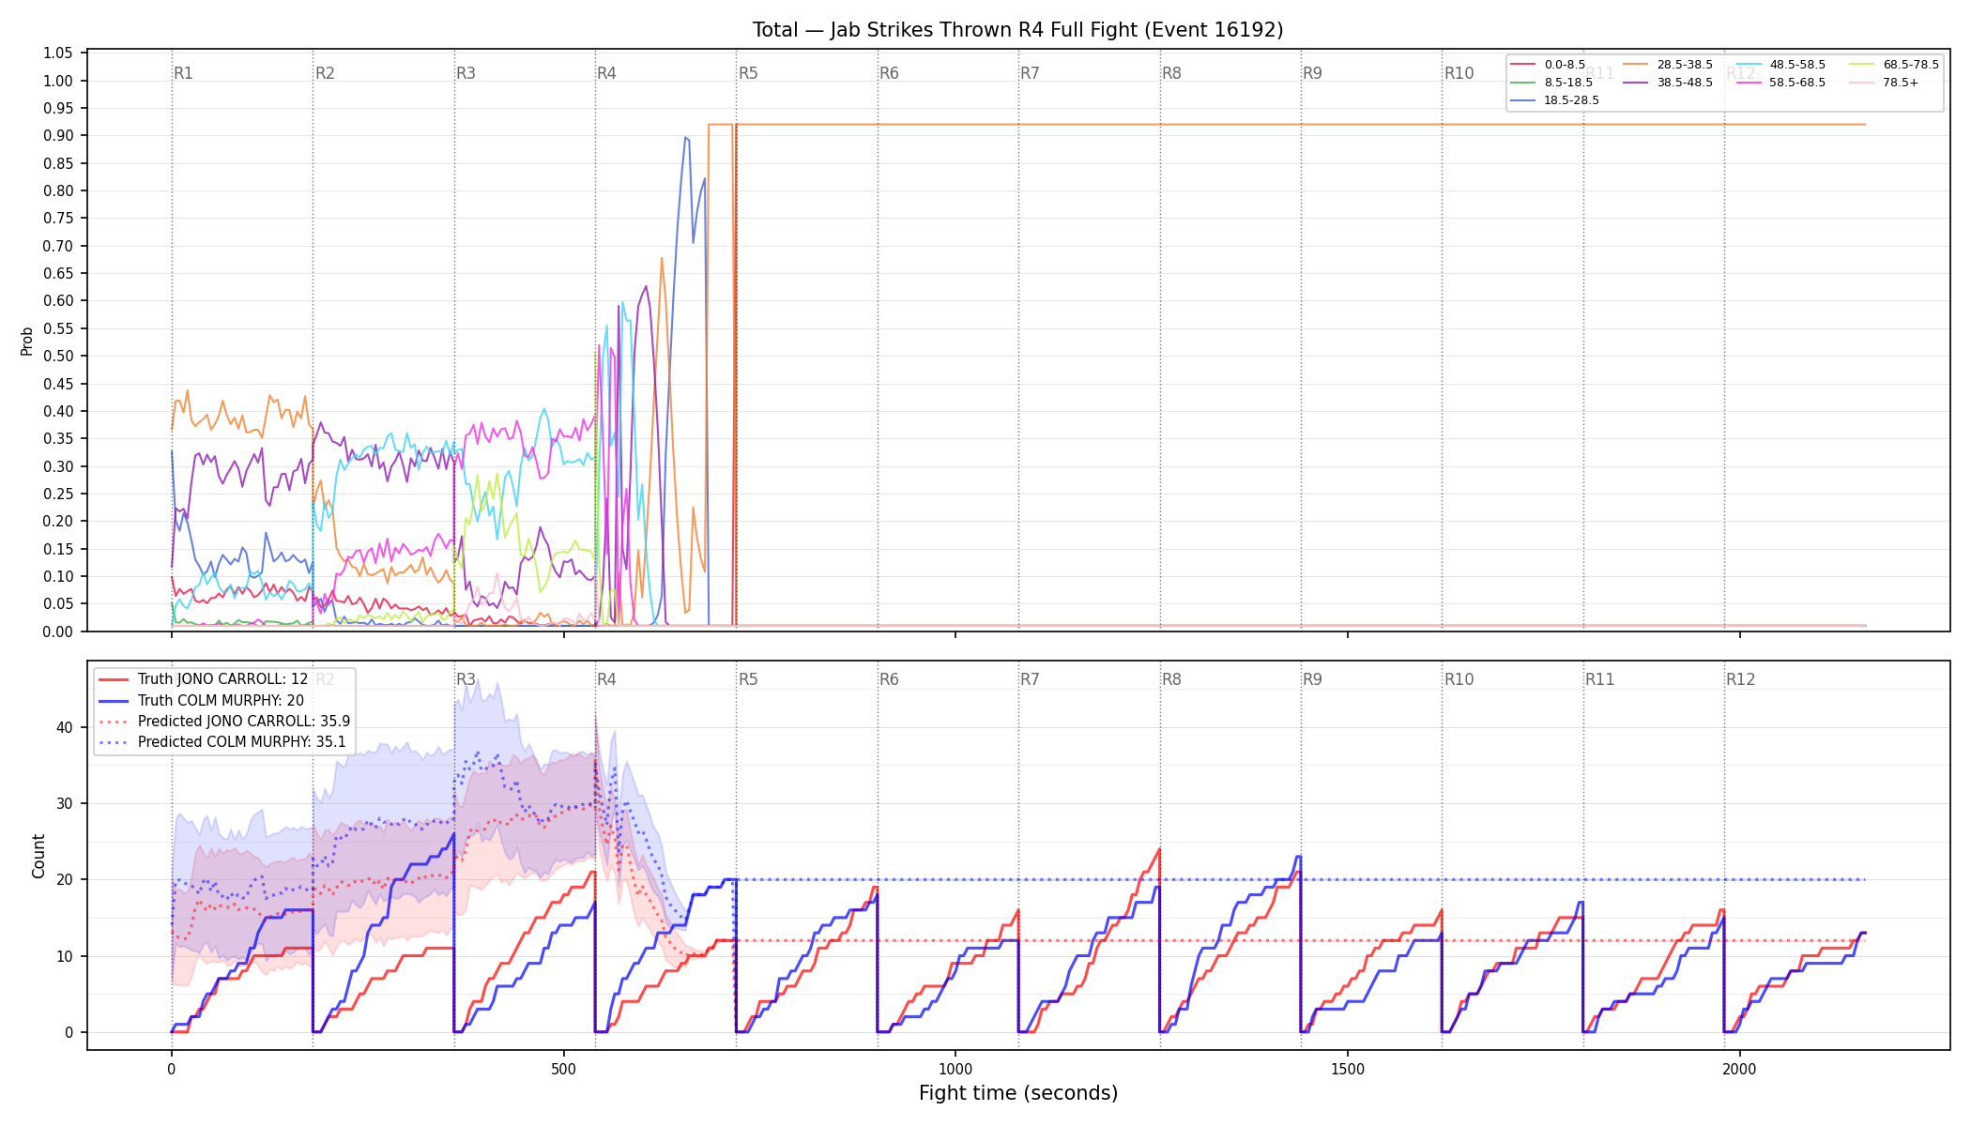
Task: Click the 68.5-78.5 legend entry
Action: [1894, 65]
